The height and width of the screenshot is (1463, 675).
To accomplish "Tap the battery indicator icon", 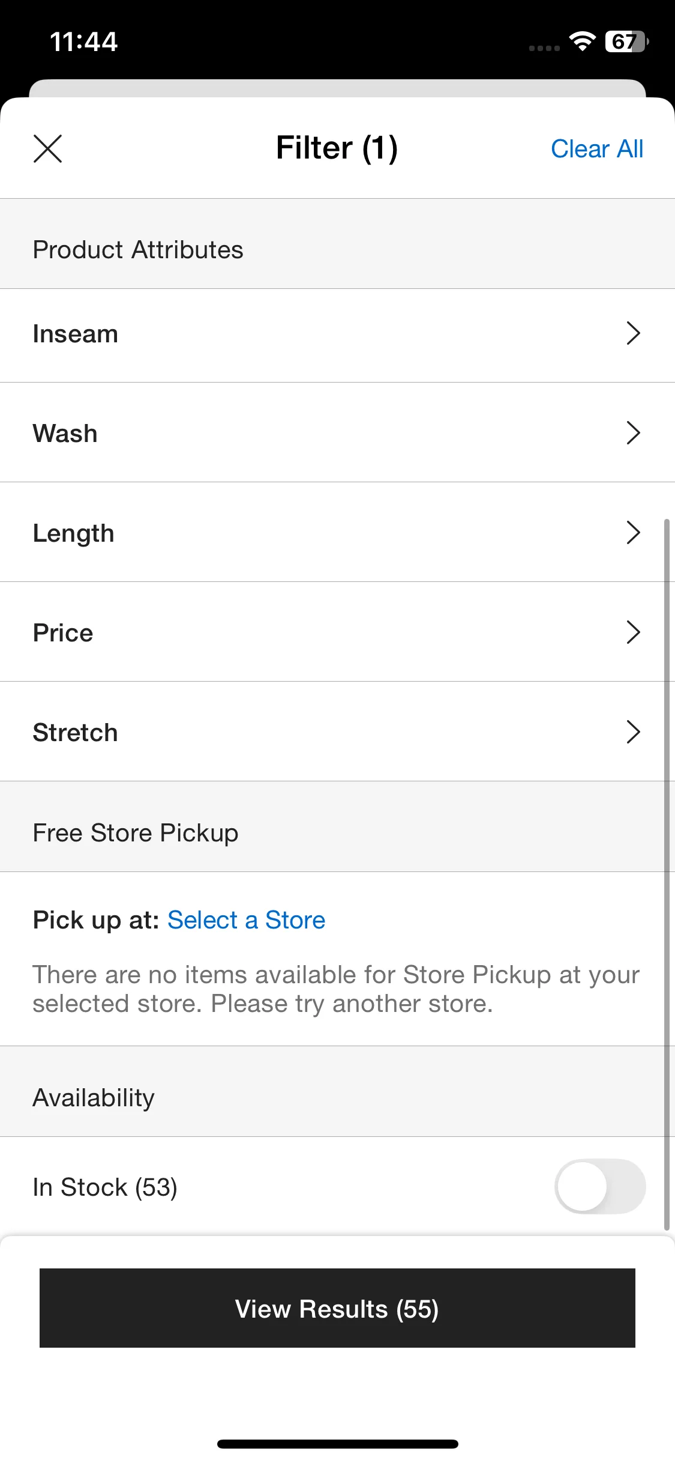I will point(627,41).
